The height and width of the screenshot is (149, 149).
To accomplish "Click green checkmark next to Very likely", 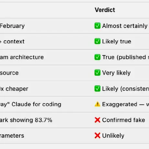I will click(97, 73).
